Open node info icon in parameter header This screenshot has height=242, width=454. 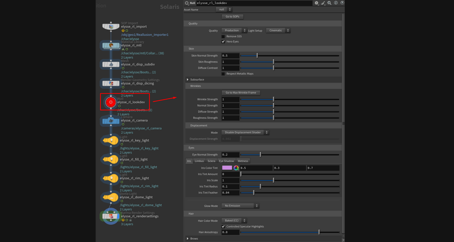tap(336, 3)
